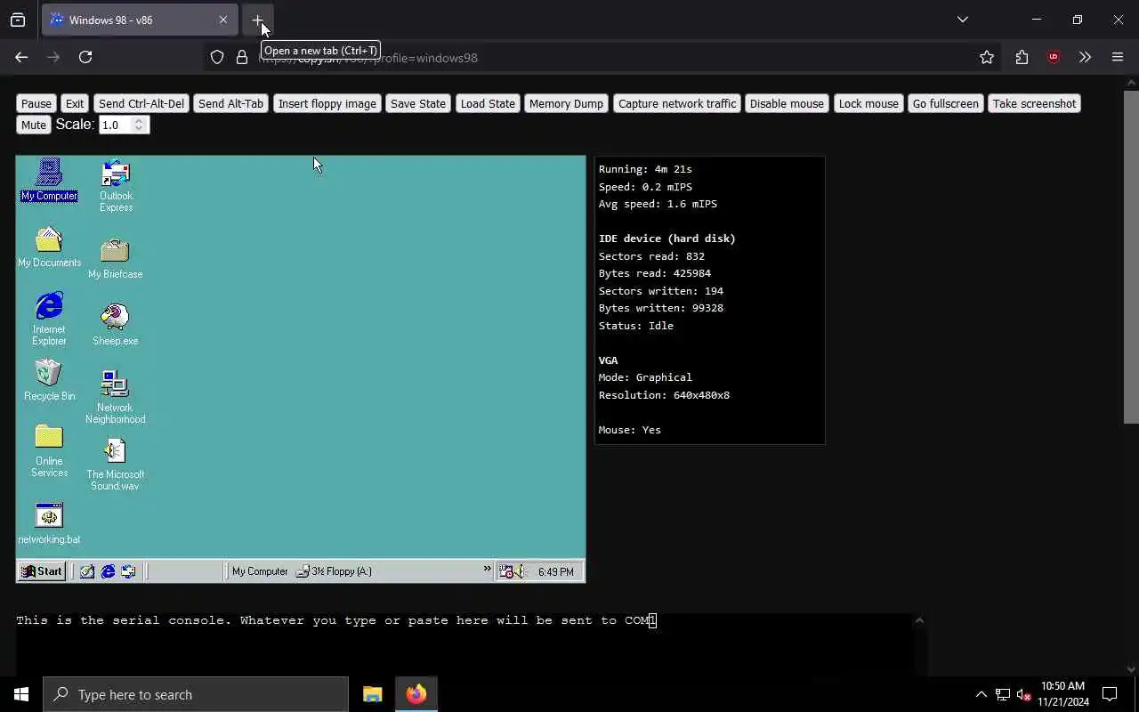Image resolution: width=1139 pixels, height=712 pixels.
Task: Toggle the Disable mouse button
Action: [x=787, y=103]
